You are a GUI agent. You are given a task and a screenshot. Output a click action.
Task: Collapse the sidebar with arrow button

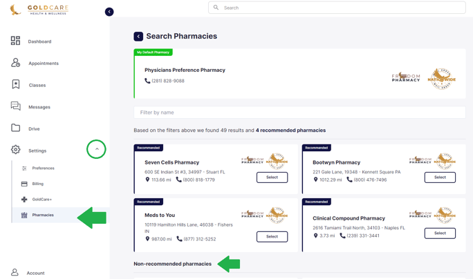109,12
